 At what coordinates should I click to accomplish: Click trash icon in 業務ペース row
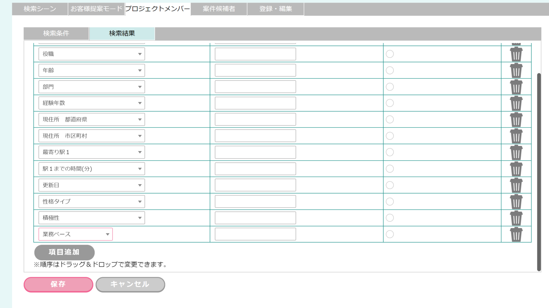[516, 234]
